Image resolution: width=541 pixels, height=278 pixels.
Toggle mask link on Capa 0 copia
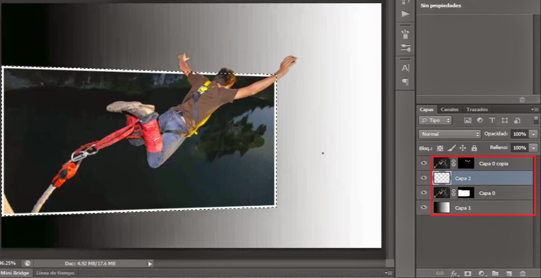pos(454,163)
